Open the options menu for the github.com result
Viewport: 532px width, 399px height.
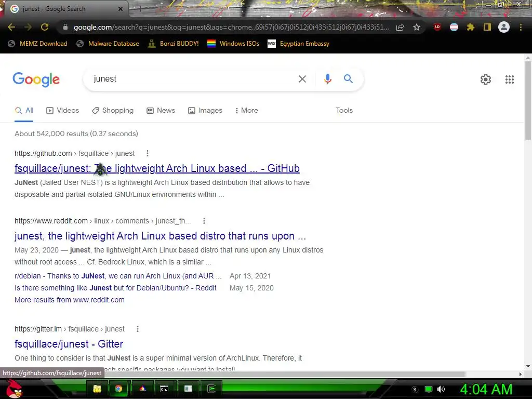(147, 153)
